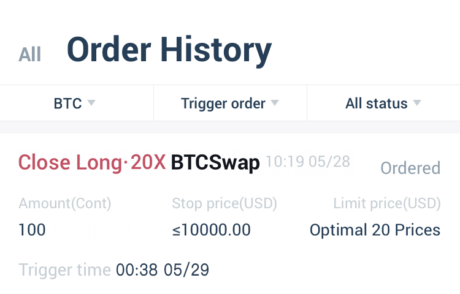Click the Optimal 20 Prices value
This screenshot has width=460, height=294.
point(375,230)
